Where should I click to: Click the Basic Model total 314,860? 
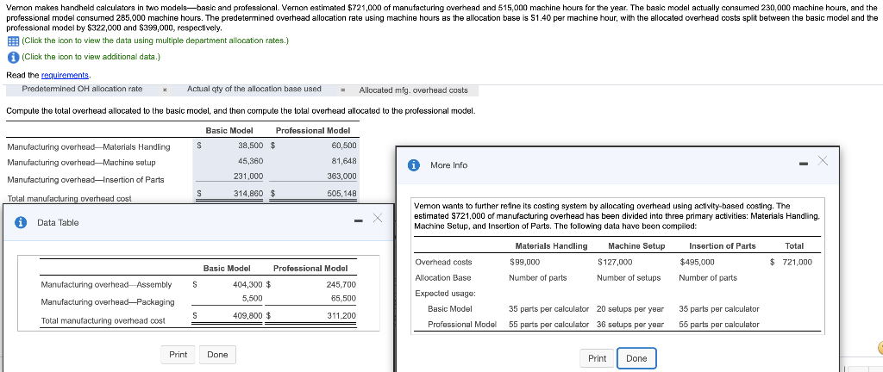(248, 193)
